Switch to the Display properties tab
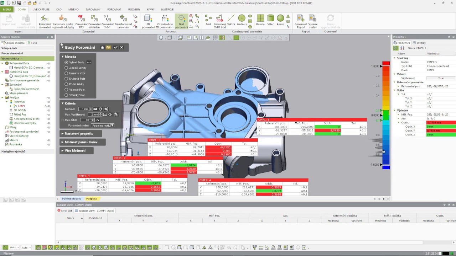This screenshot has width=456, height=256. click(x=420, y=43)
